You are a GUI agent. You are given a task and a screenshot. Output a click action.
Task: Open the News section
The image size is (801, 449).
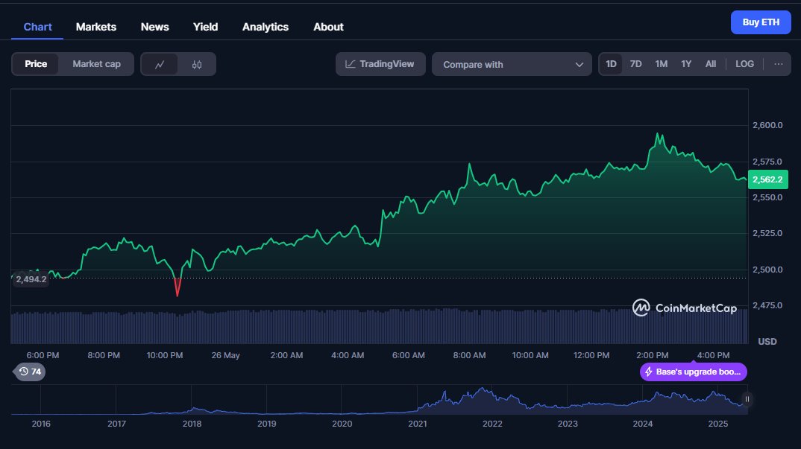154,27
